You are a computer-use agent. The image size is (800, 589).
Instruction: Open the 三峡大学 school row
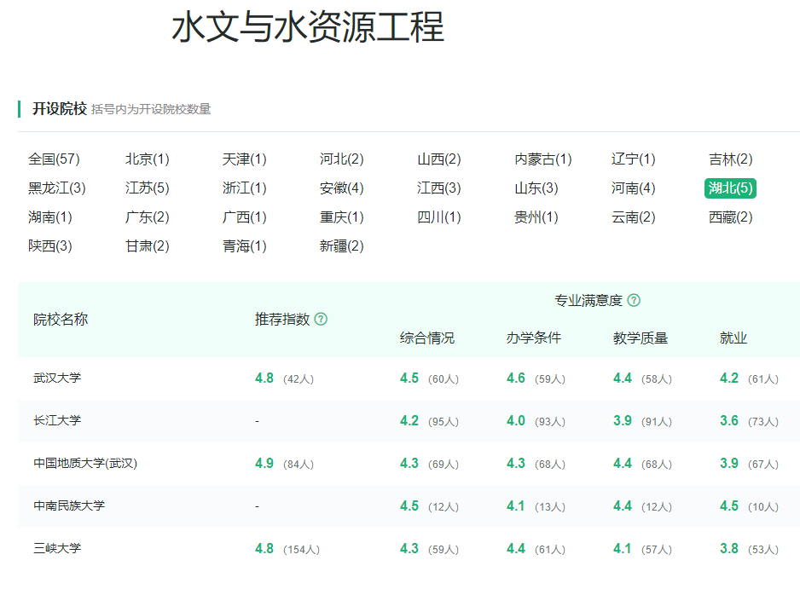[x=409, y=549]
